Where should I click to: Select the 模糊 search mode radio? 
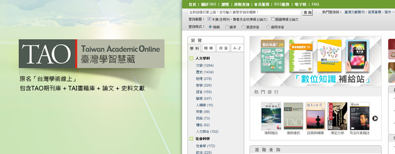coord(211,27)
